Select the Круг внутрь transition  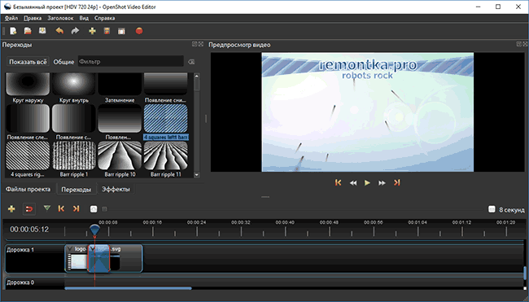click(x=74, y=88)
